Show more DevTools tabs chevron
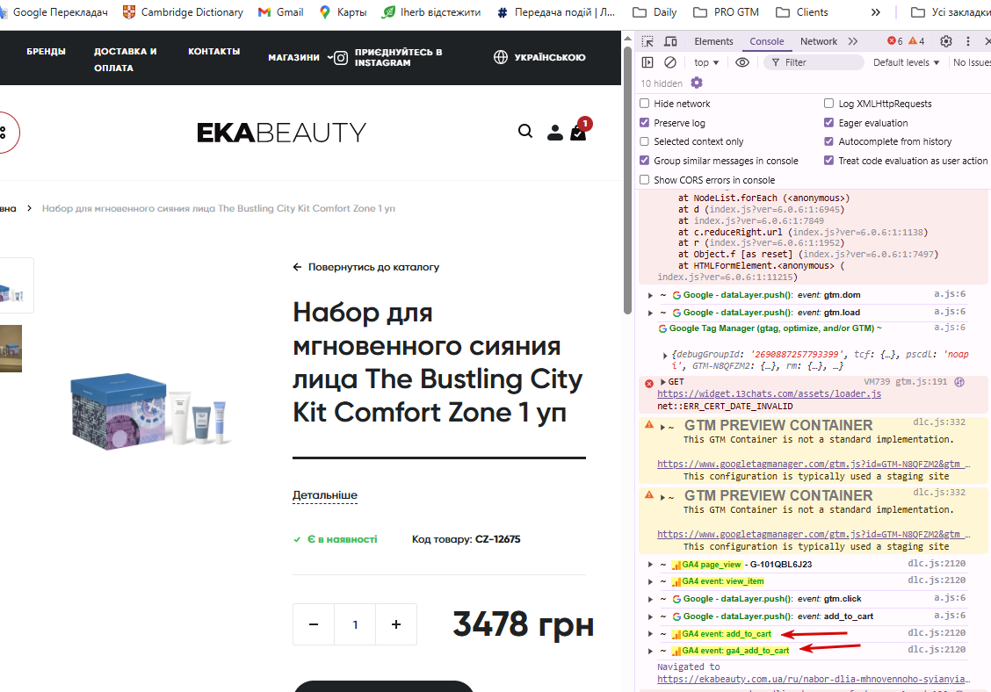Viewport: 991px width, 692px height. click(853, 41)
